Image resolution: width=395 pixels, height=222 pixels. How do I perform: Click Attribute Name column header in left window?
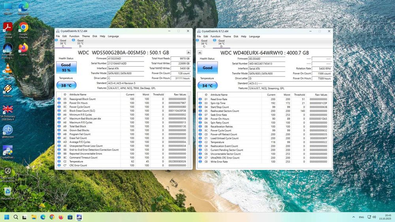[94, 95]
